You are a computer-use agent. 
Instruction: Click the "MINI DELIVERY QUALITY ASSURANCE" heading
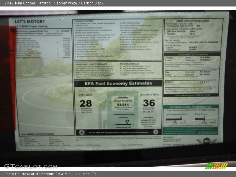click(91, 64)
